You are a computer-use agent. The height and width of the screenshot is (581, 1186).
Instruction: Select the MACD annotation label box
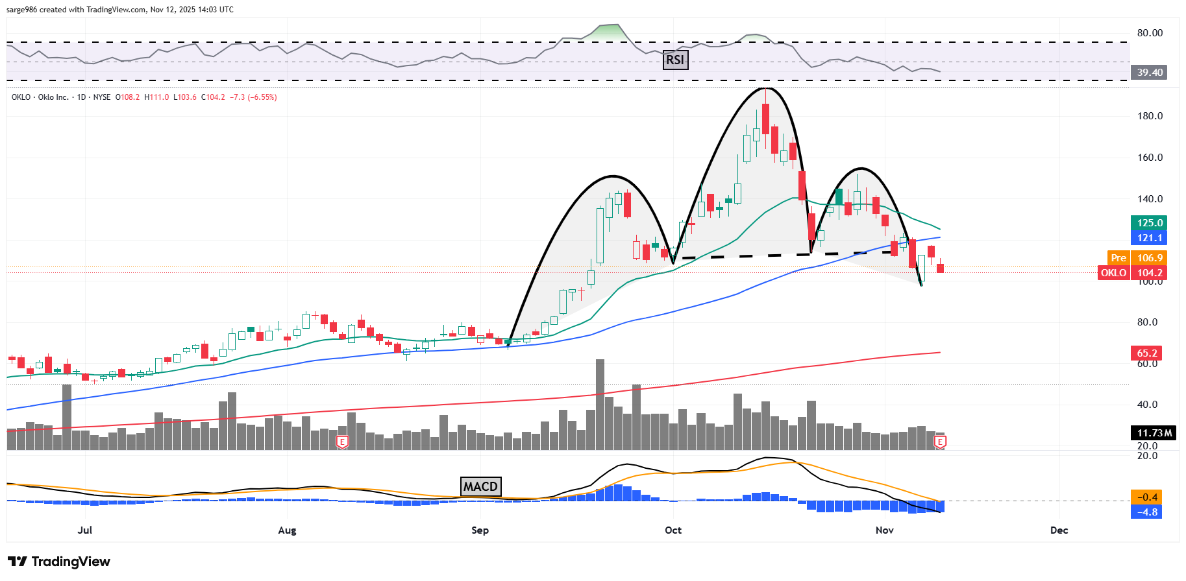pyautogui.click(x=480, y=486)
